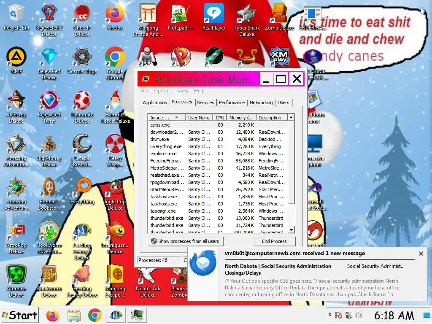Image resolution: width=432 pixels, height=324 pixels.
Task: Launch Google Chrome from the desktop
Action: [x=115, y=63]
